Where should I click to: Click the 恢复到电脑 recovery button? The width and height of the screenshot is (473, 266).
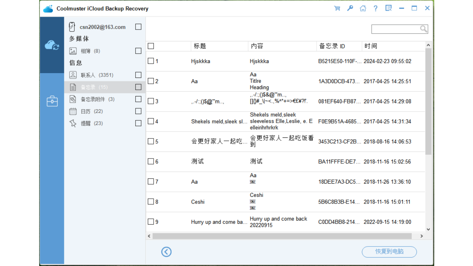[389, 252]
